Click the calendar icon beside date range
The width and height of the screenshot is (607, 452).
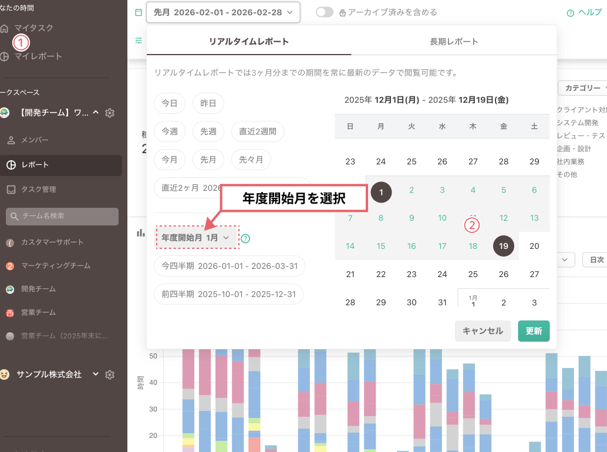point(139,12)
